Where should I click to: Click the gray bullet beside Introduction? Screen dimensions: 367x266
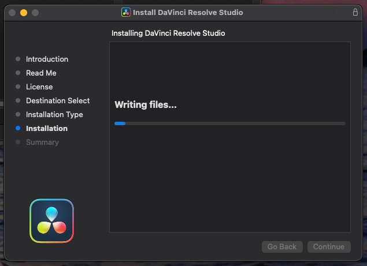pyautogui.click(x=18, y=59)
